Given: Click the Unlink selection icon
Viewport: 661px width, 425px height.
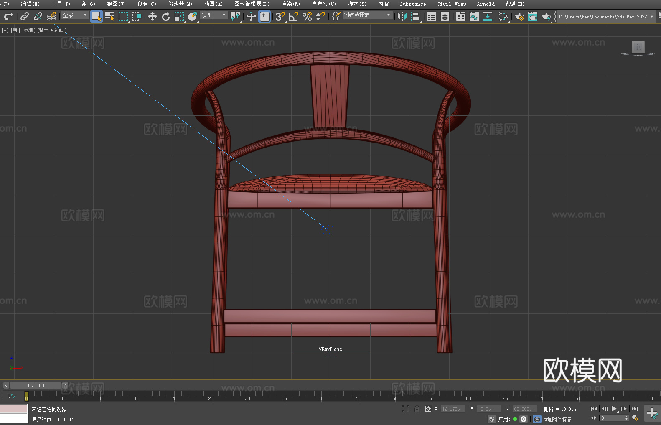Looking at the screenshot, I should point(38,17).
